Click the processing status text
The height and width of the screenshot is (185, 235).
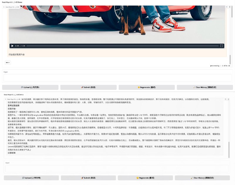point(220,66)
